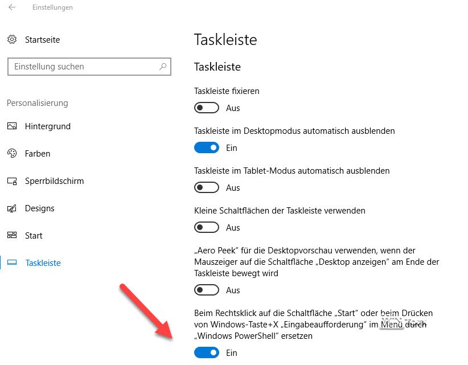This screenshot has width=468, height=365.
Task: Select Farben in the sidebar
Action: click(x=38, y=154)
